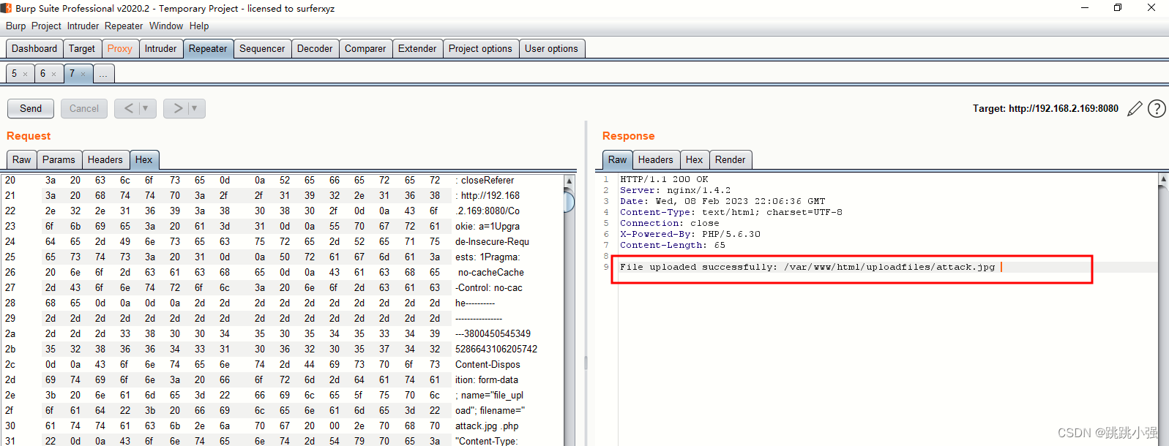Click 'Content-Dispos' decoded text in row 2c
Screen dimensions: 1169x446
coord(488,365)
